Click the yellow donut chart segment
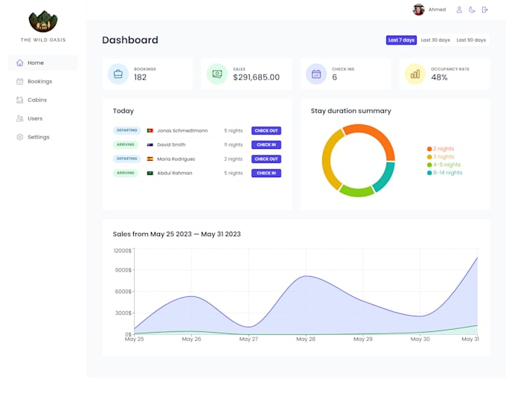 coord(327,158)
